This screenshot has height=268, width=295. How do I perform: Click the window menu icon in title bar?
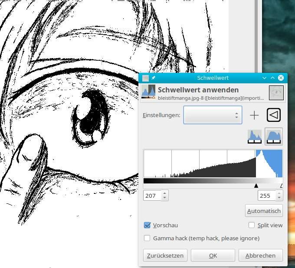(x=145, y=78)
